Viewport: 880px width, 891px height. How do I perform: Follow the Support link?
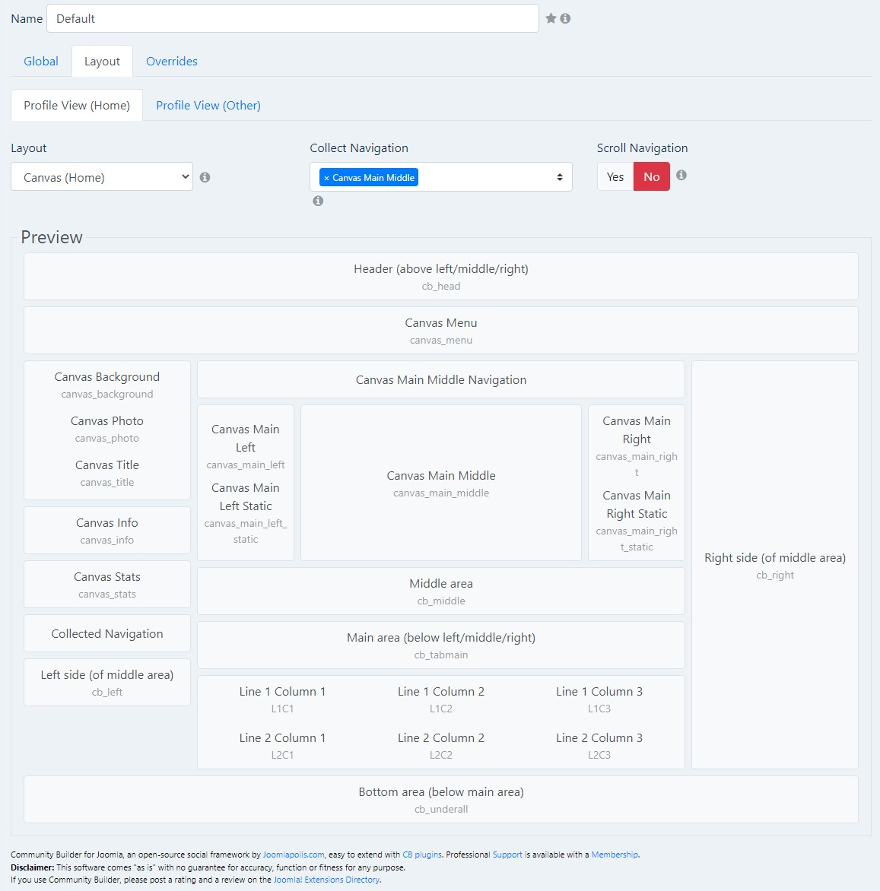(507, 855)
